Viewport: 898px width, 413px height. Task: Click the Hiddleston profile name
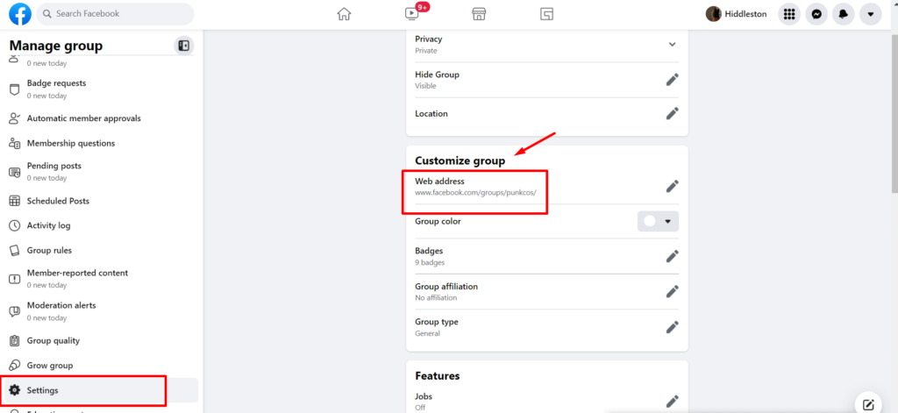(x=745, y=14)
